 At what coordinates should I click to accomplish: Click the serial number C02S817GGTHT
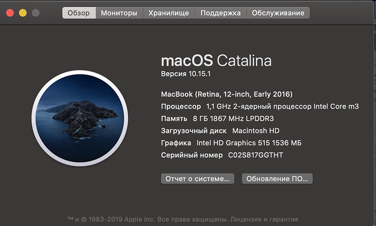pos(256,155)
